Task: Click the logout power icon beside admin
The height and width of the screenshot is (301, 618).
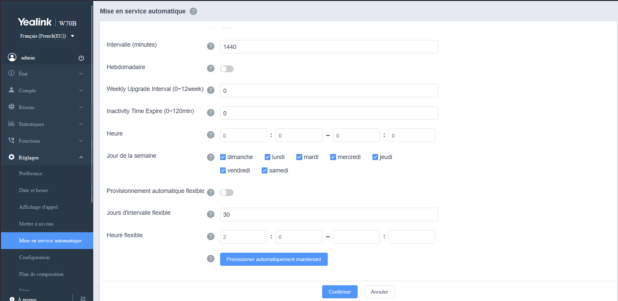Action: tap(81, 58)
